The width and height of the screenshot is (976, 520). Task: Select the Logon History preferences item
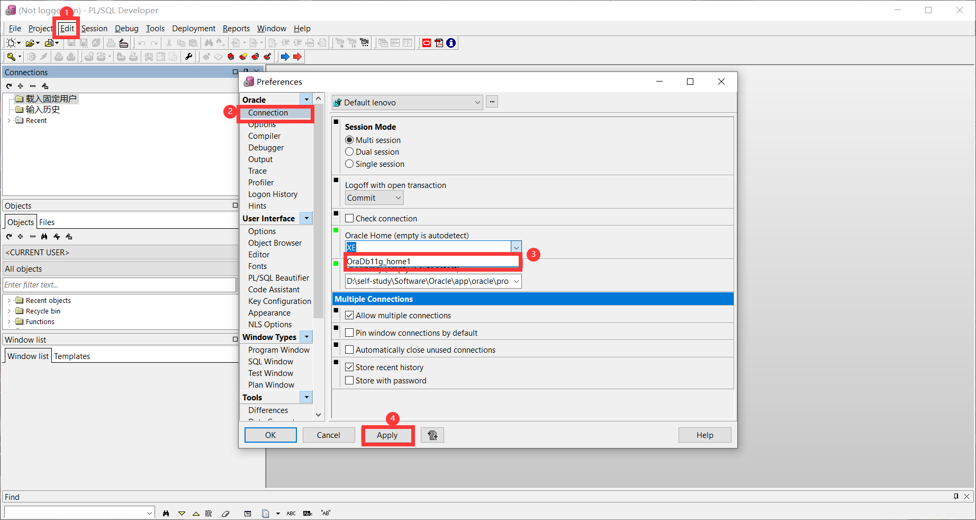click(x=273, y=194)
